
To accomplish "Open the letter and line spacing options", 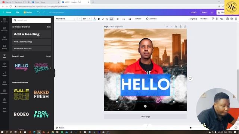I will click(130, 19).
